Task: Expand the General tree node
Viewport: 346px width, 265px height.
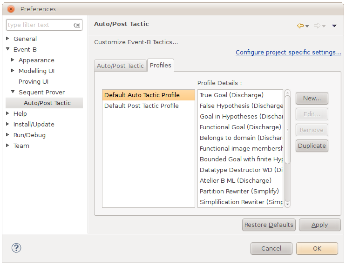Action: [x=8, y=39]
